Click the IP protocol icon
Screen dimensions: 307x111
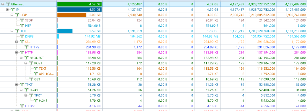[13, 9]
